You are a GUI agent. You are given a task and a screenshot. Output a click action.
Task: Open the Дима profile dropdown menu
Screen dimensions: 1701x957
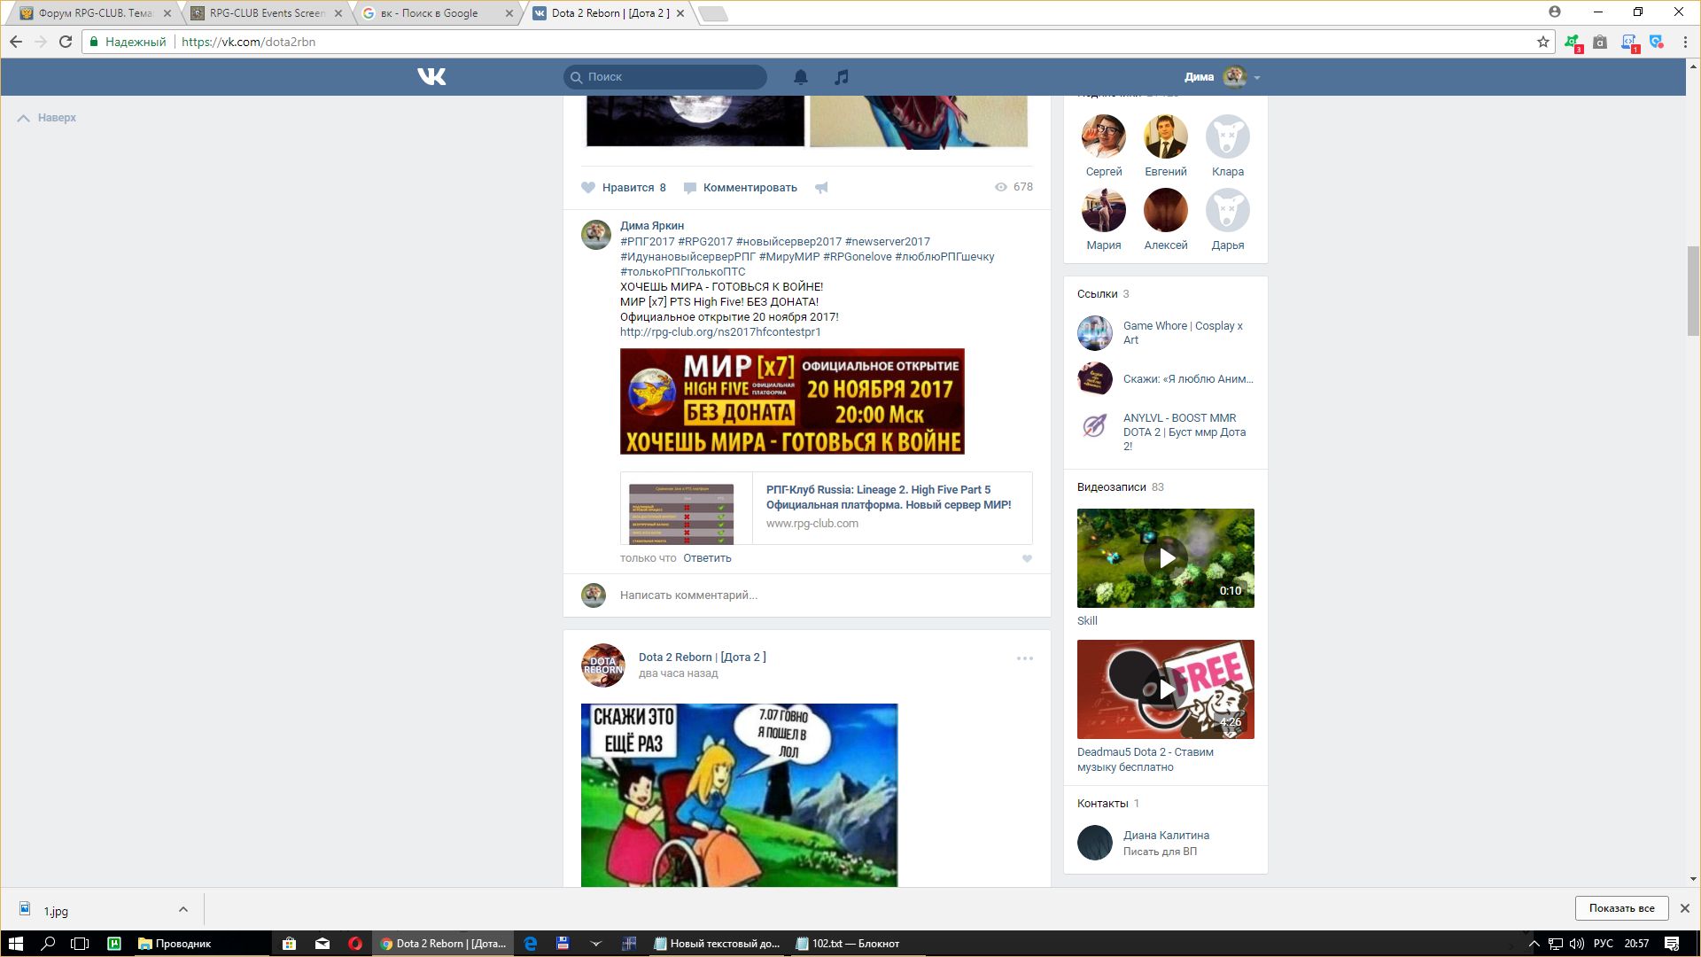coord(1223,77)
